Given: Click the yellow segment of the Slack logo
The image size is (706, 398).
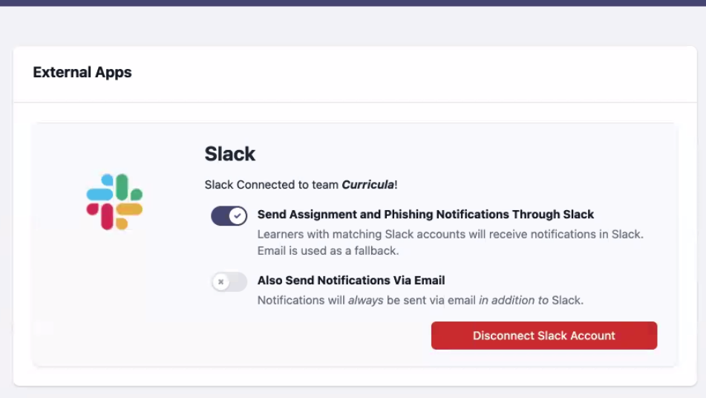Looking at the screenshot, I should 128,215.
